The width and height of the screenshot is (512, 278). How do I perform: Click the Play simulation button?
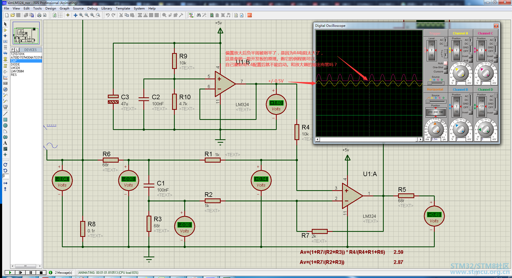click(10, 272)
